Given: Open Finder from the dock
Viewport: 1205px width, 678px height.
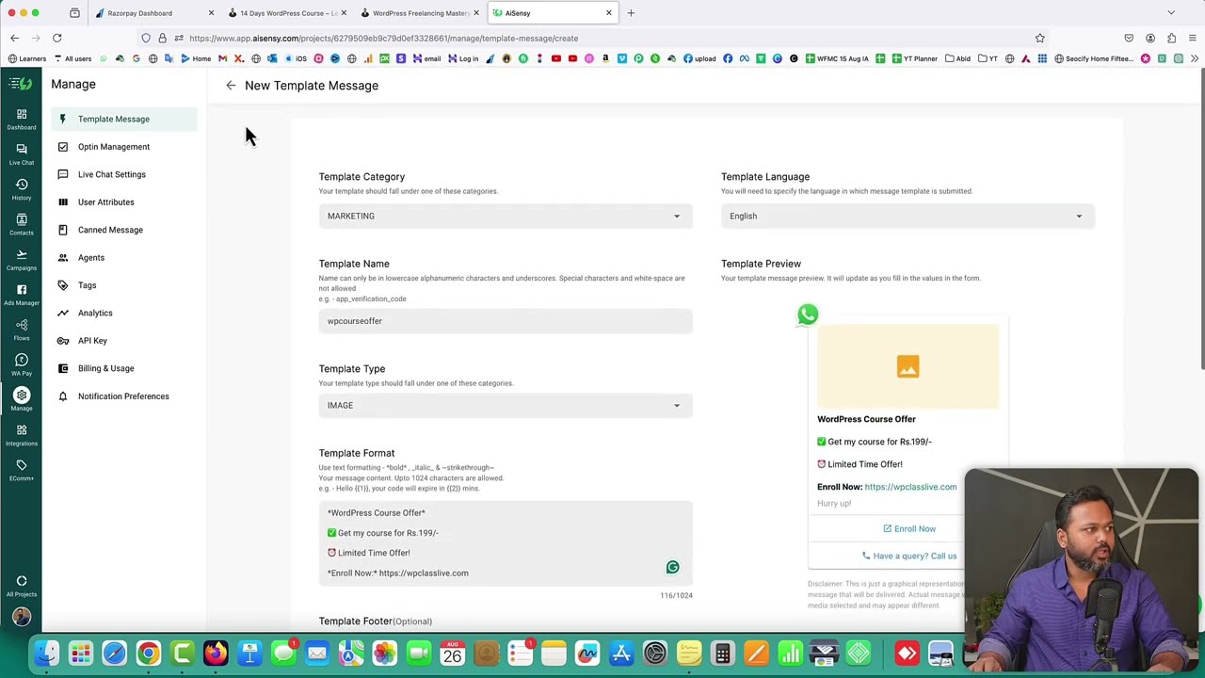Looking at the screenshot, I should 46,653.
